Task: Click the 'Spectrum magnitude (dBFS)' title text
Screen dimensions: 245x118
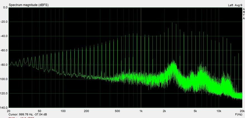Action: click(x=28, y=5)
